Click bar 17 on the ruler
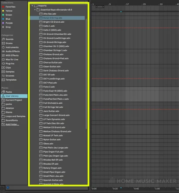Image resolution: width=179 pixels, height=193 pixels. coord(127,4)
